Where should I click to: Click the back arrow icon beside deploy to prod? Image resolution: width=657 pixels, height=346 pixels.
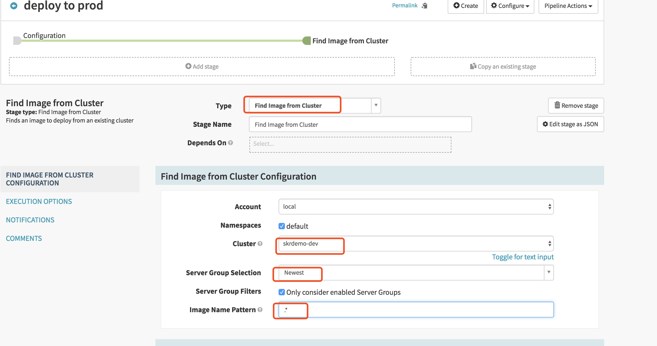pos(14,6)
